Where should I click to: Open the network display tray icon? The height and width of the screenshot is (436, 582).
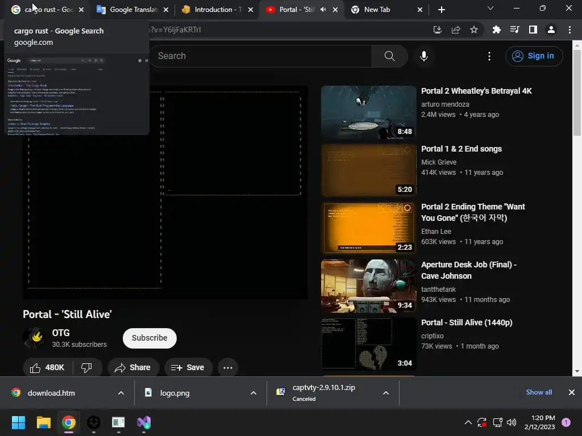497,422
